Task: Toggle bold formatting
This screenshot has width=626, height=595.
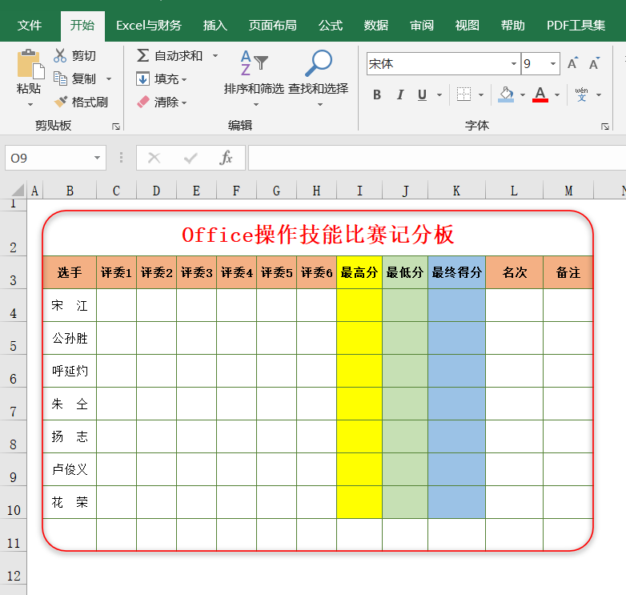Action: click(x=377, y=95)
